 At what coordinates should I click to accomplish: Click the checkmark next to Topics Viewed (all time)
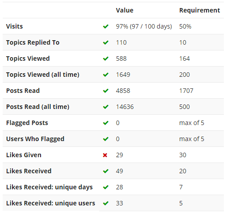[x=105, y=75]
